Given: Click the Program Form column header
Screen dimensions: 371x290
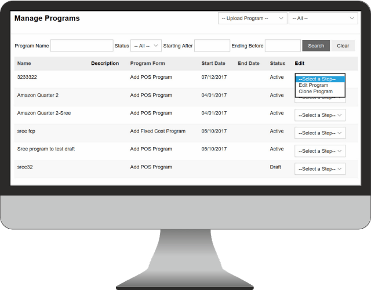Looking at the screenshot, I should click(147, 63).
